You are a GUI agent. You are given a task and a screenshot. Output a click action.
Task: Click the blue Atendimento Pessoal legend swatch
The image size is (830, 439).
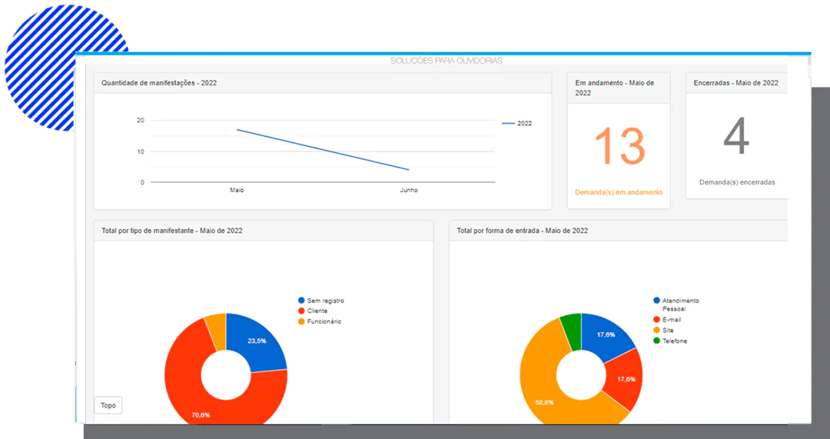pos(656,301)
